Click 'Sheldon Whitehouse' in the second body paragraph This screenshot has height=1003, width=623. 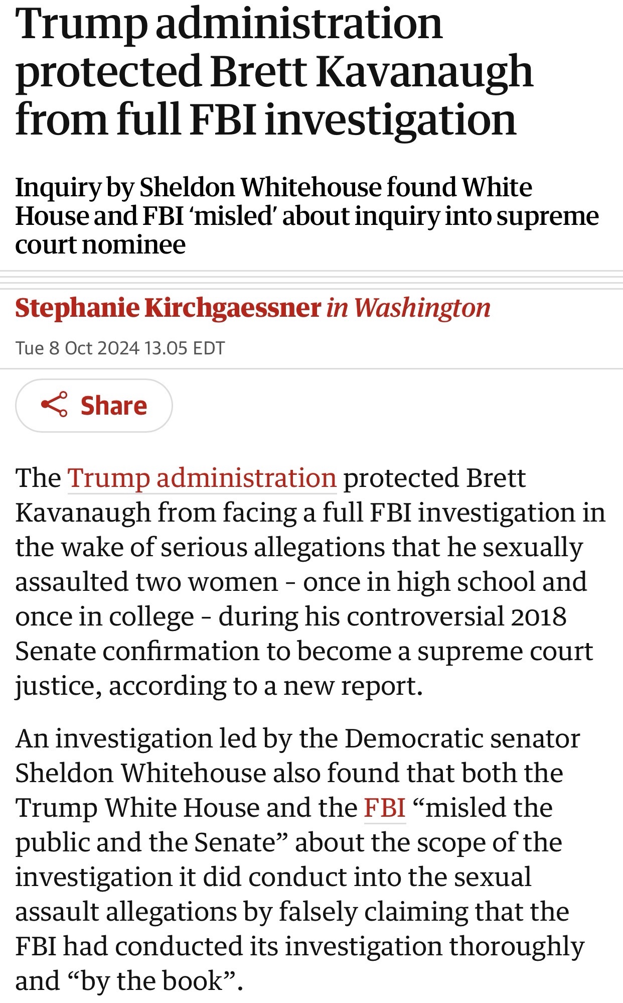tap(139, 773)
